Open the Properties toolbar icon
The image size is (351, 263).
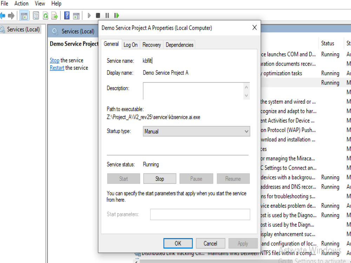tap(36, 16)
